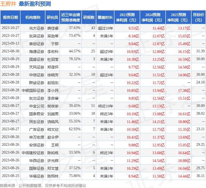Click the 王府井 title text
This screenshot has width=206, height=188.
coord(8,4)
